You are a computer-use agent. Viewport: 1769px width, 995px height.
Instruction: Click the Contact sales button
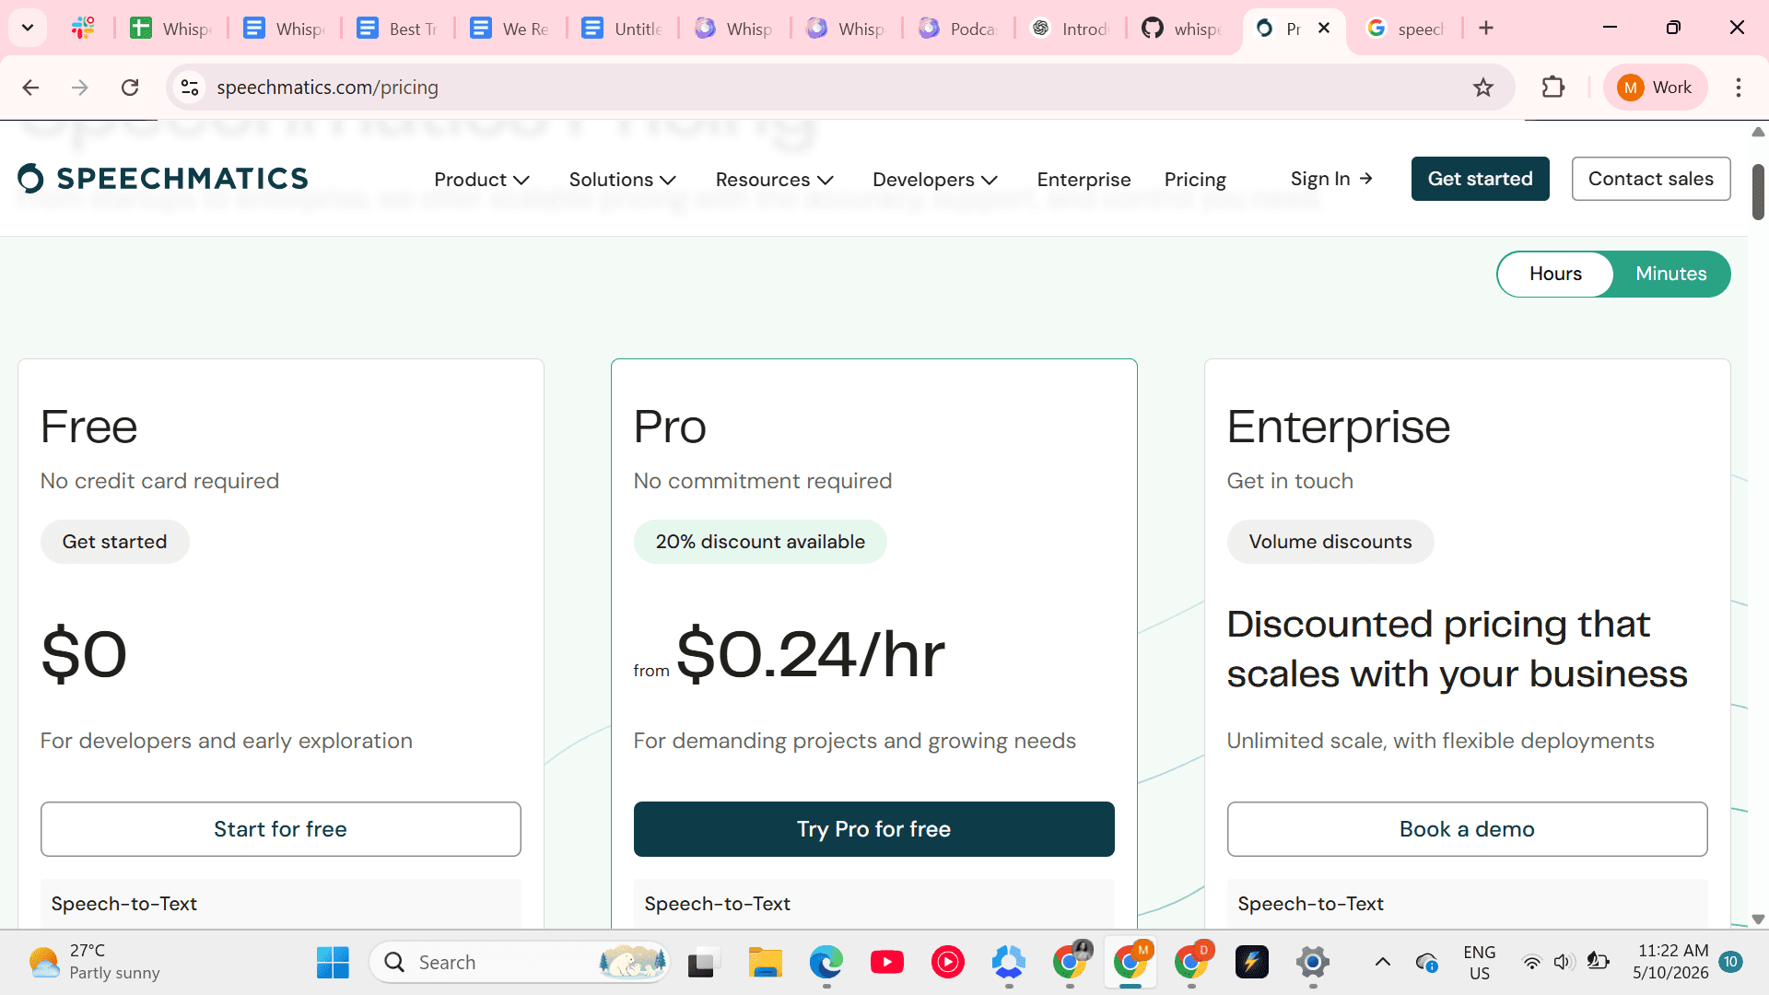coord(1651,179)
